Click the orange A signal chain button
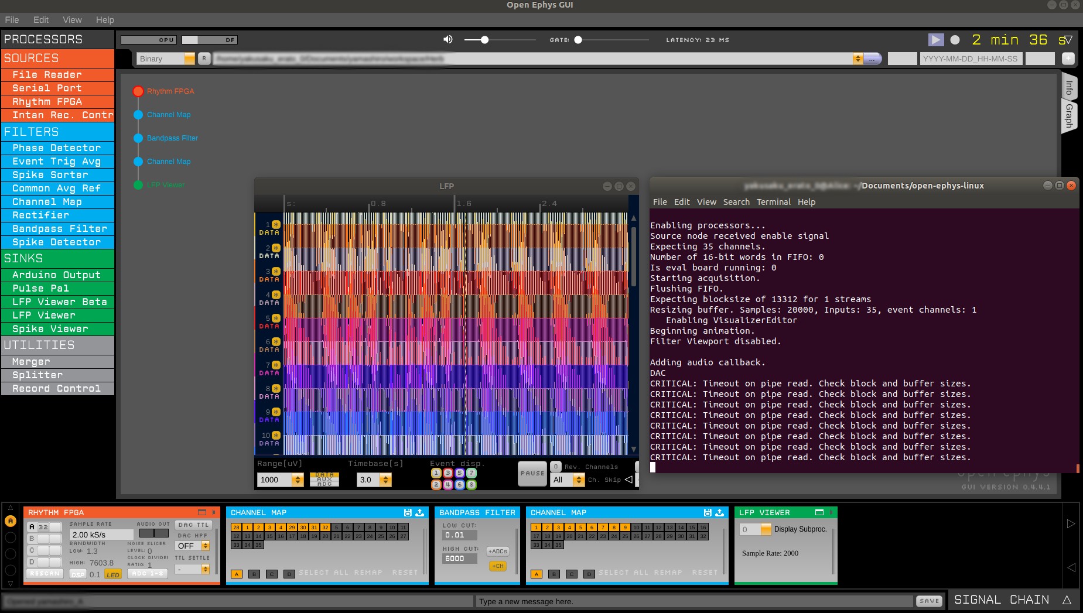 pos(11,521)
